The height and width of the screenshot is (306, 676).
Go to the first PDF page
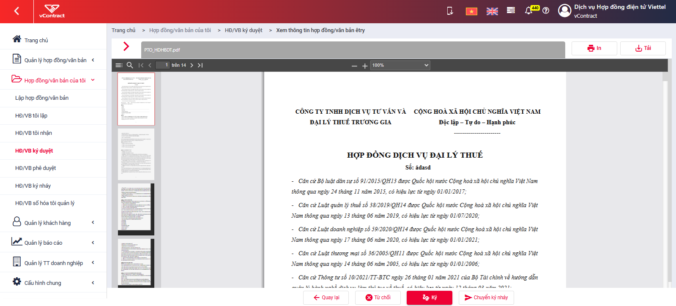coord(141,65)
